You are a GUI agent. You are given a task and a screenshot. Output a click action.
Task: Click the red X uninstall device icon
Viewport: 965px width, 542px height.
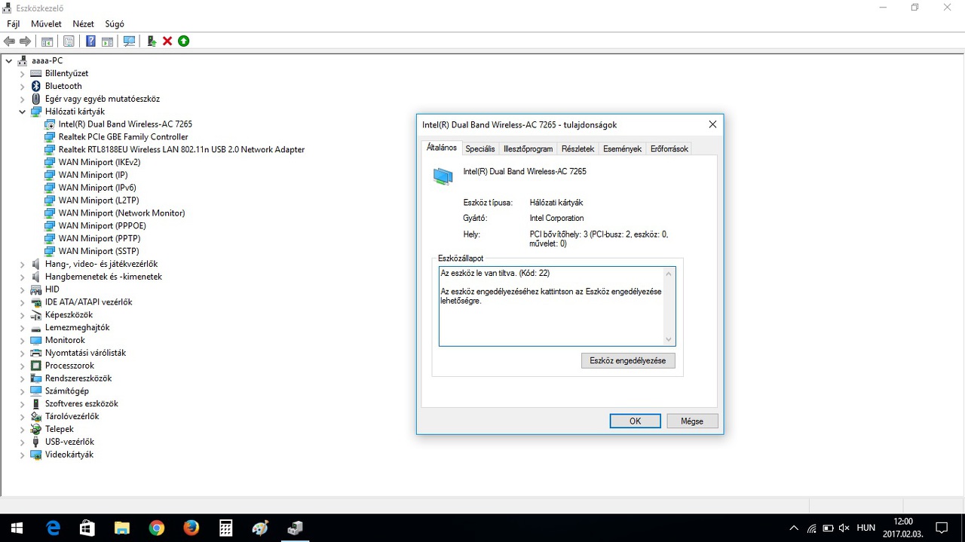[x=167, y=41]
